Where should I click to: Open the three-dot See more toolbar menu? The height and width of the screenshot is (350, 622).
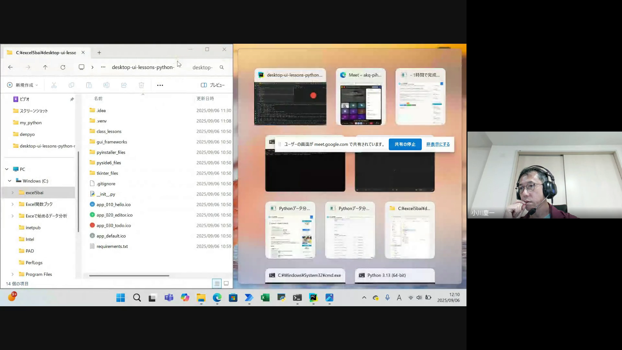pyautogui.click(x=160, y=85)
